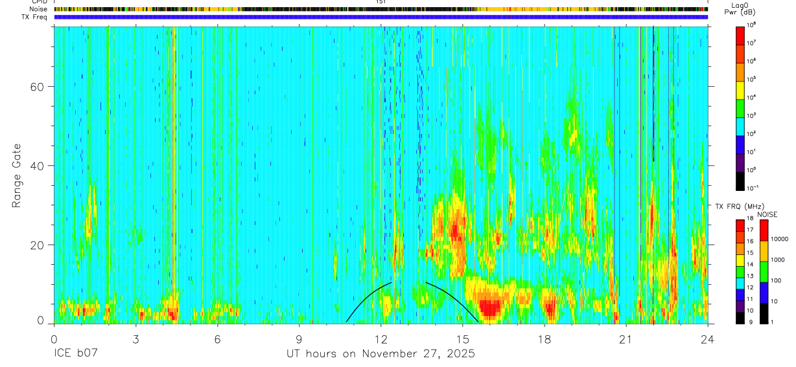Click the '0' range gate tick label
The height and width of the screenshot is (367, 796).
pyautogui.click(x=41, y=322)
